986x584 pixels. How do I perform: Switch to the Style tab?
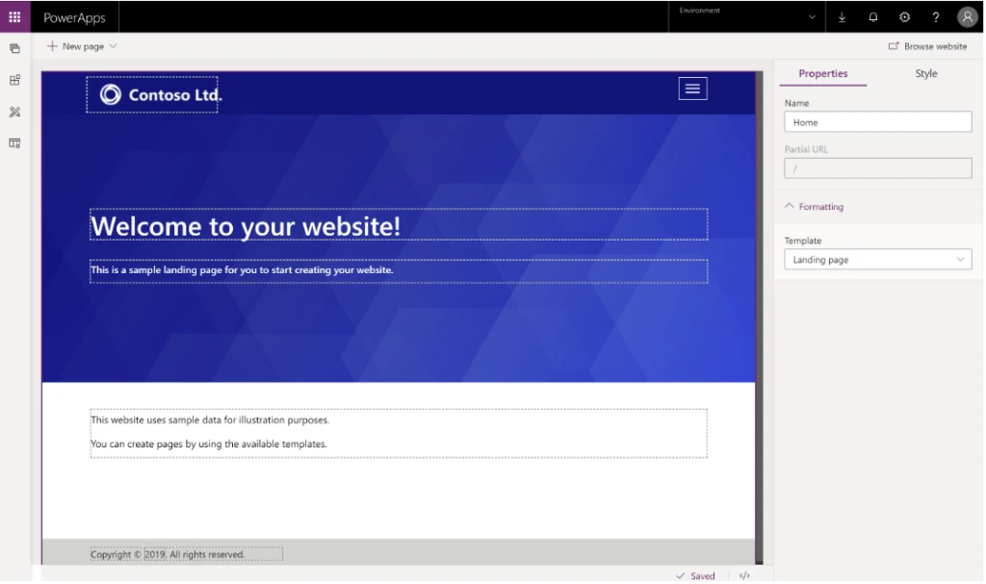click(924, 73)
